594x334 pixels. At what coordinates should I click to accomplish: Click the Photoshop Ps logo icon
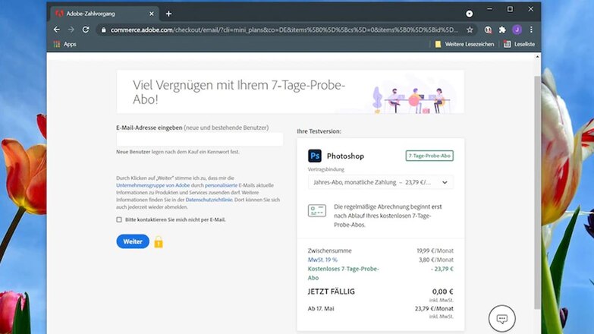tap(315, 156)
